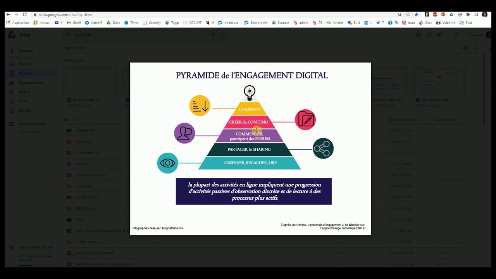Open the Mon Drive breadcrumb dropdown
The width and height of the screenshot is (496, 279).
coord(76,48)
